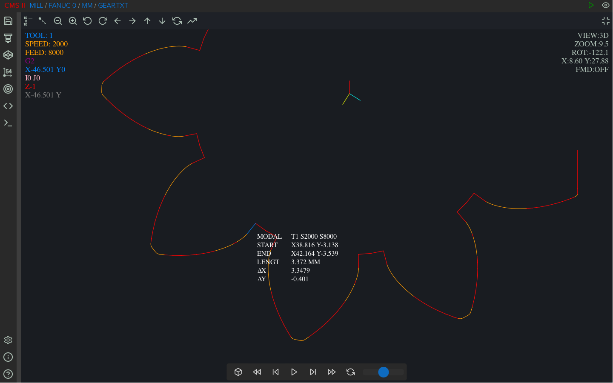The height and width of the screenshot is (383, 613).
Task: Click the axis origin triad in viewport
Action: coord(350,93)
